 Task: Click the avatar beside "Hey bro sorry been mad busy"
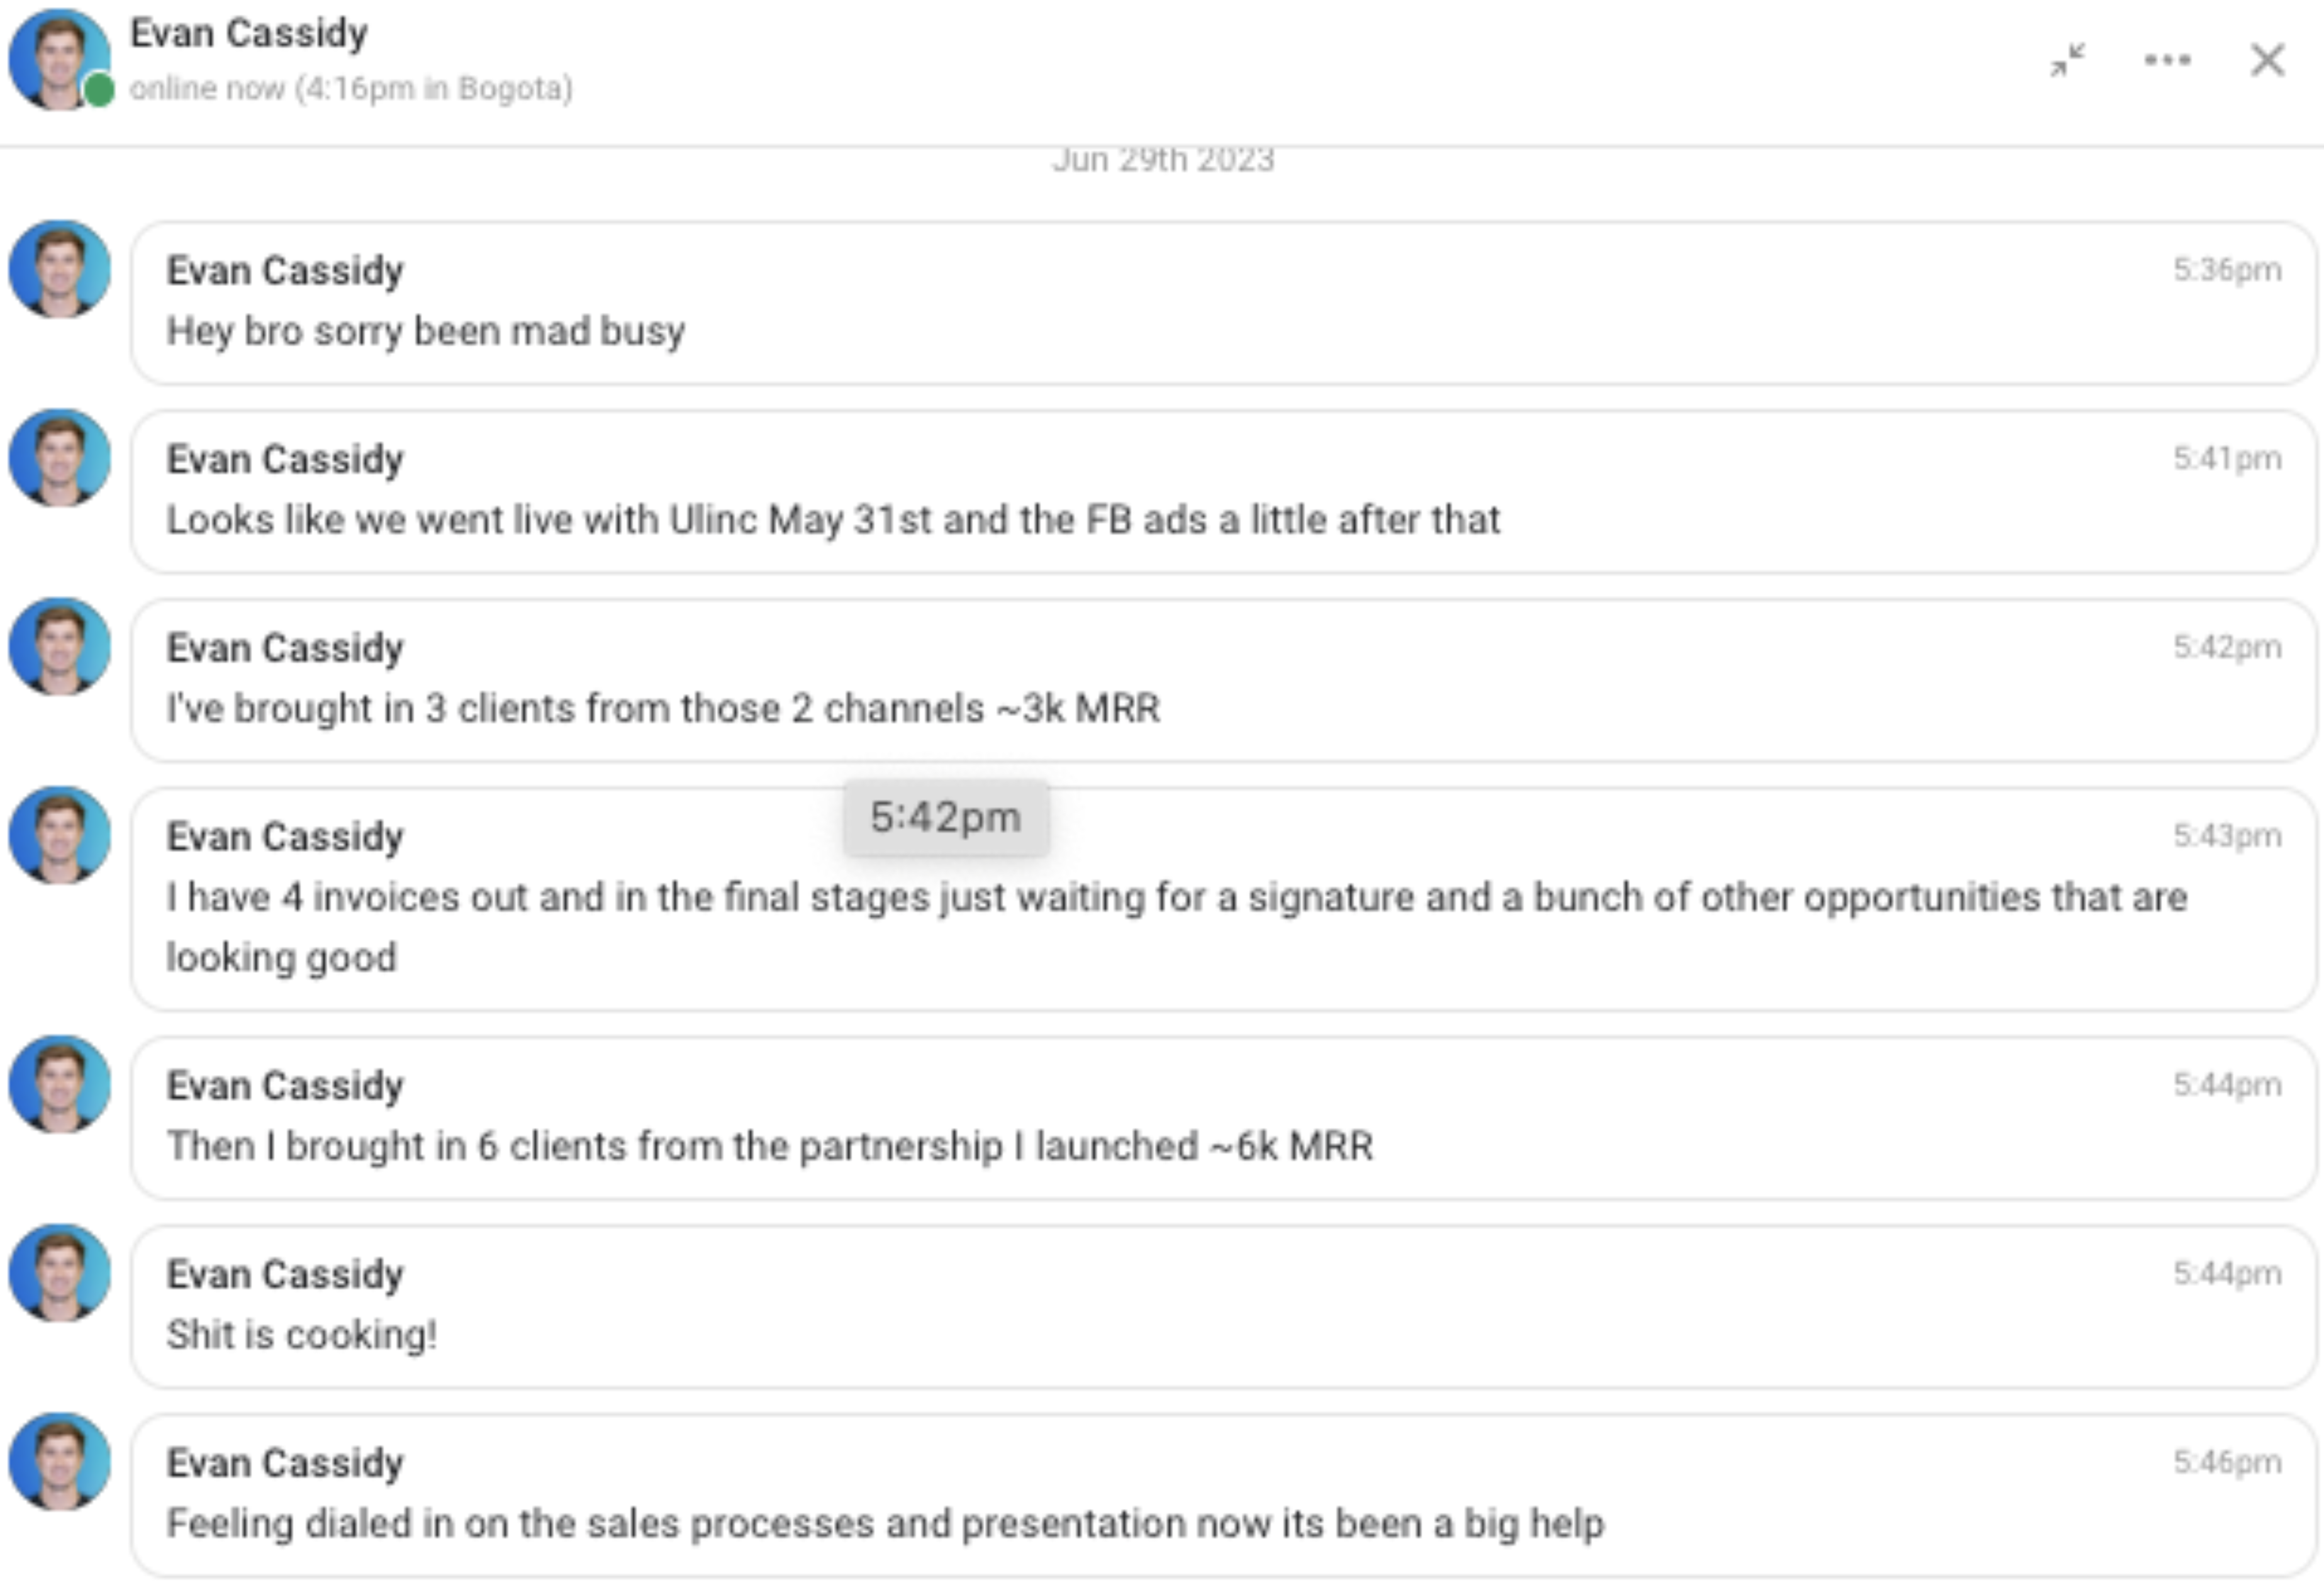[60, 269]
